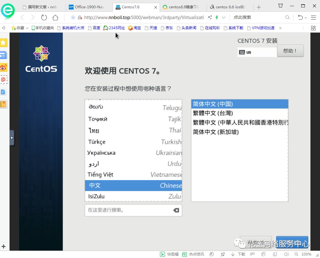Click the magnifier icon in search box

[x=287, y=17]
